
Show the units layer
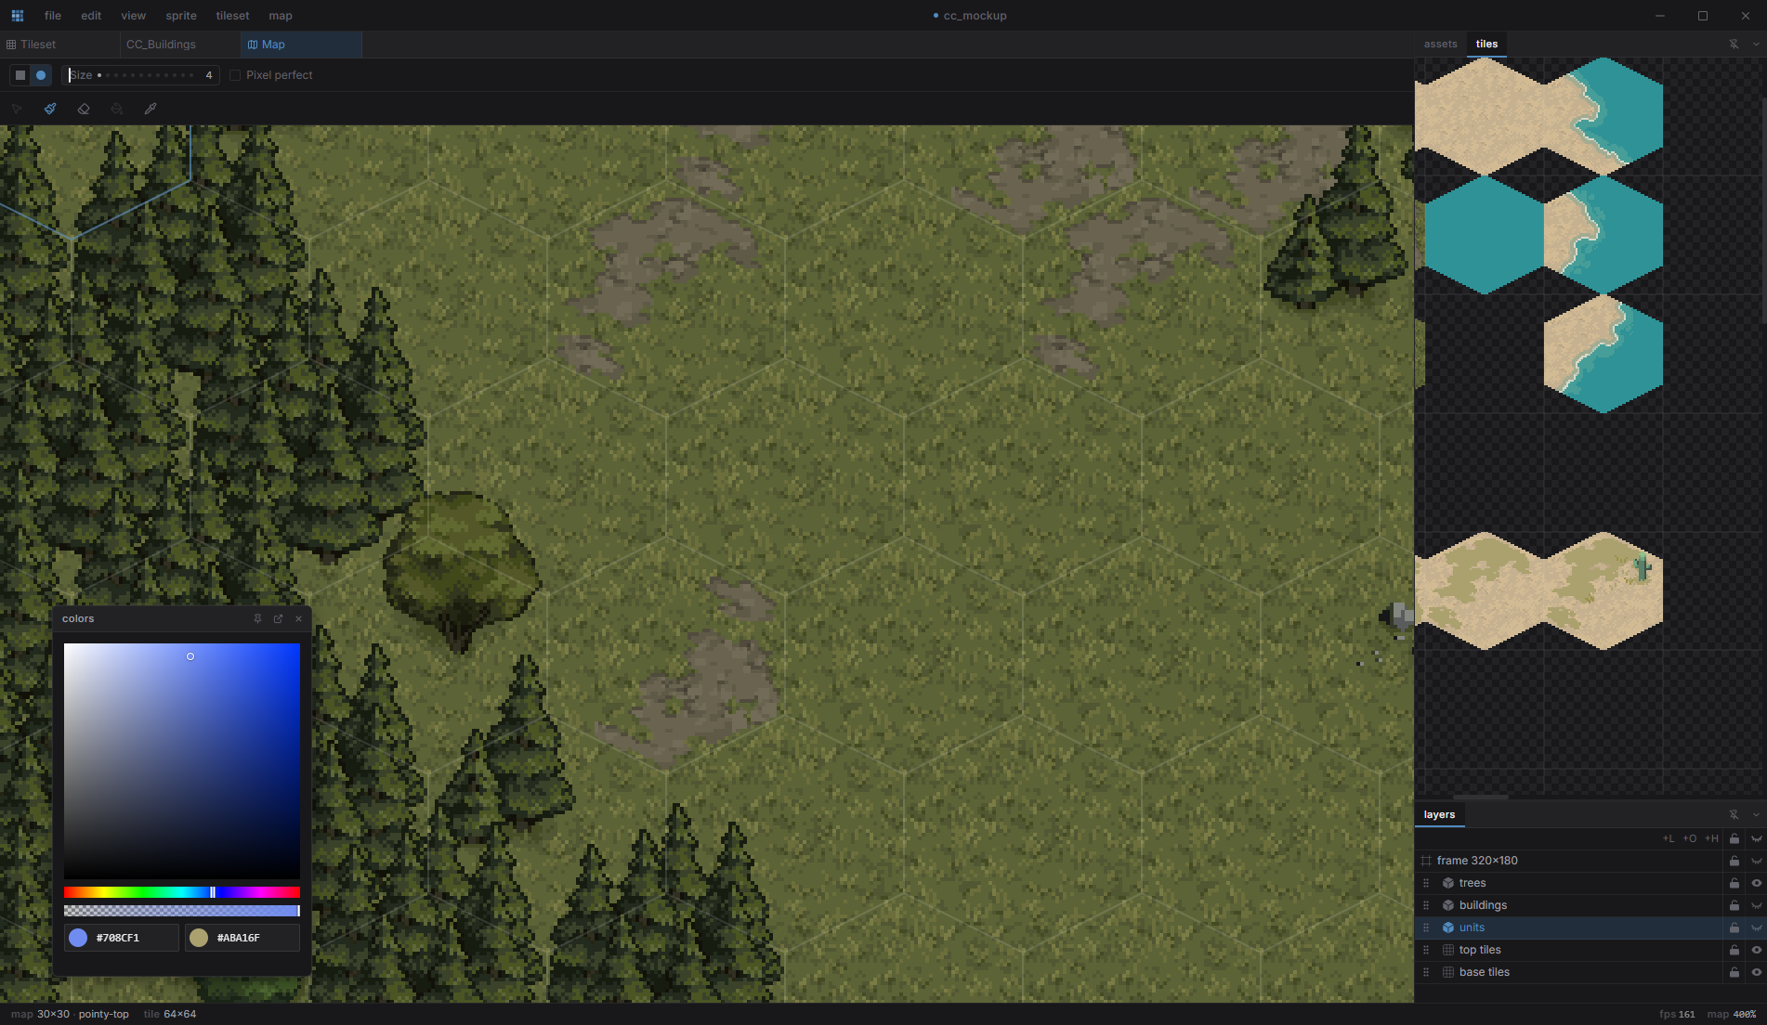tap(1756, 928)
